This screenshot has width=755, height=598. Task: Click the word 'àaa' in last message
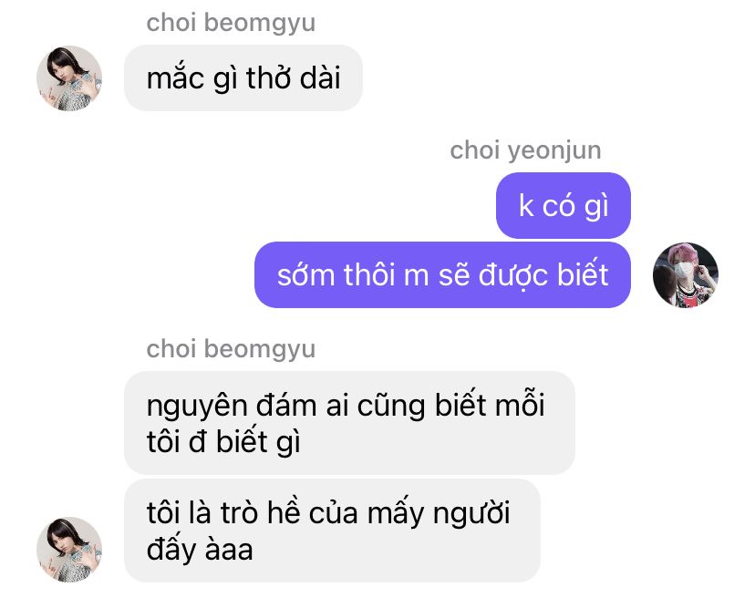tap(229, 550)
